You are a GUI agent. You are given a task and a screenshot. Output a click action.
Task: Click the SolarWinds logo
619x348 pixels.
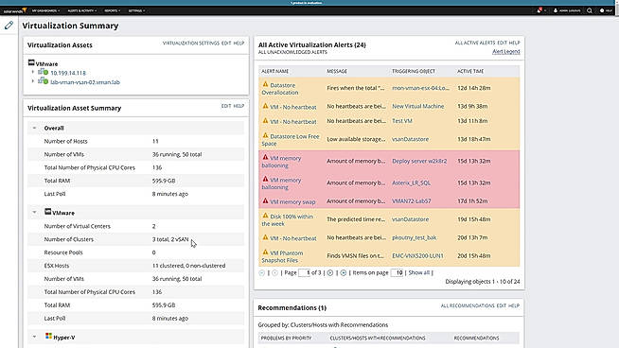(14, 10)
